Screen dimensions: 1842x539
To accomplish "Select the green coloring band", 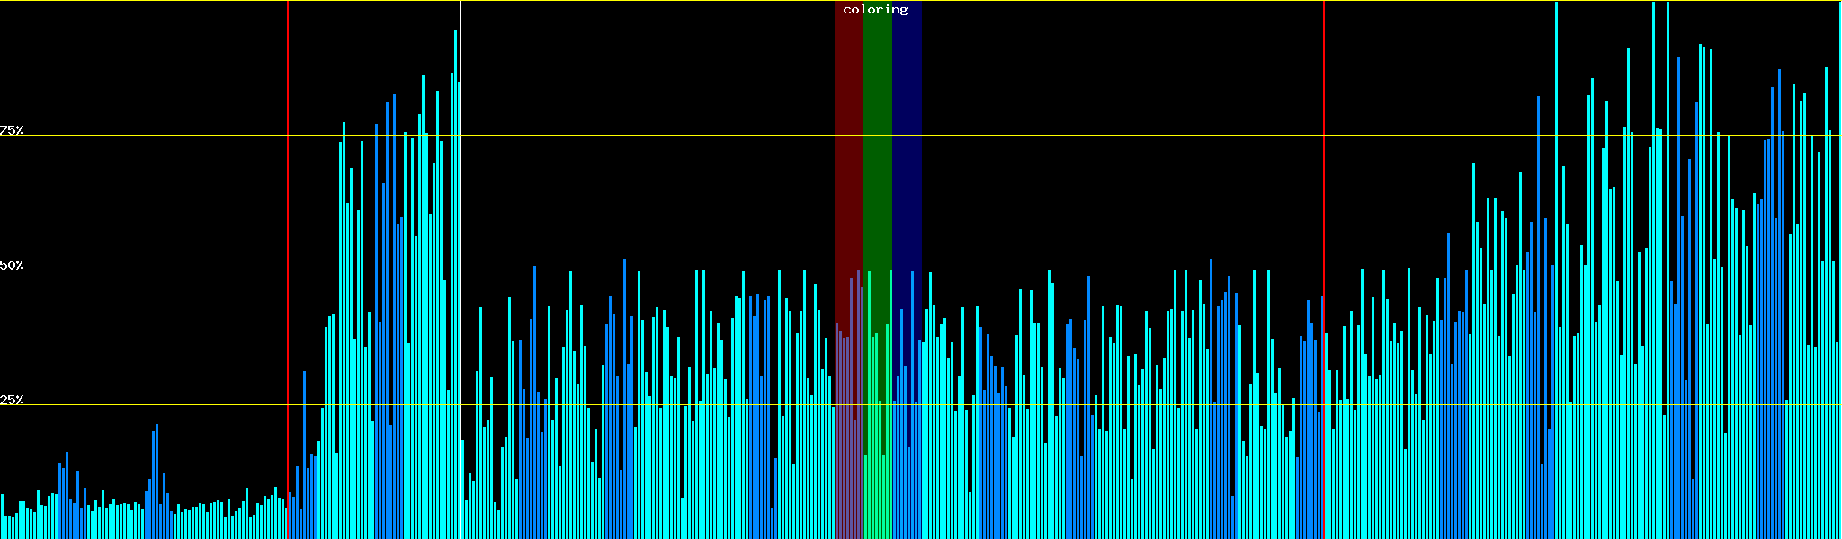I will (877, 180).
